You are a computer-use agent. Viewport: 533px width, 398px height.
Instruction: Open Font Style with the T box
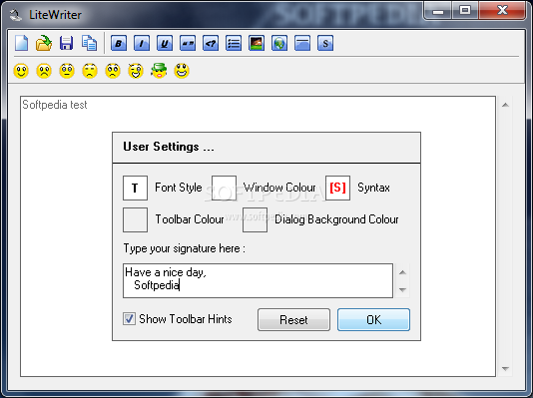pos(135,188)
